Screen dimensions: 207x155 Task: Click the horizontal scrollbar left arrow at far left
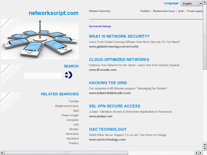point(2,153)
